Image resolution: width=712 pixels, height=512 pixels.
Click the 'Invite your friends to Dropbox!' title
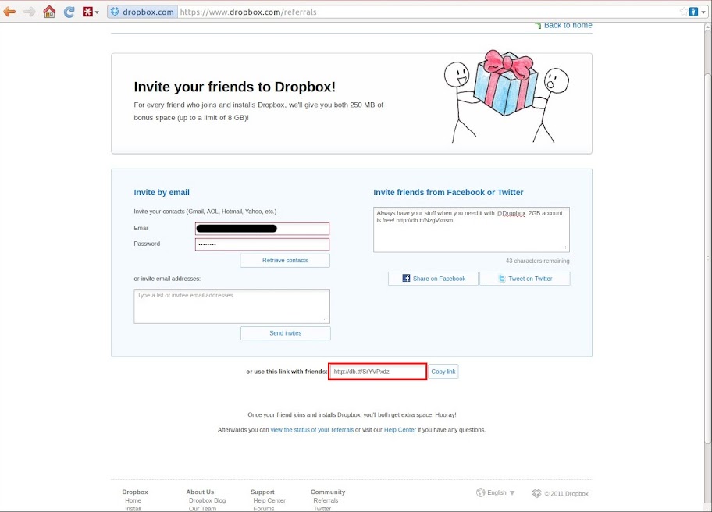click(235, 87)
